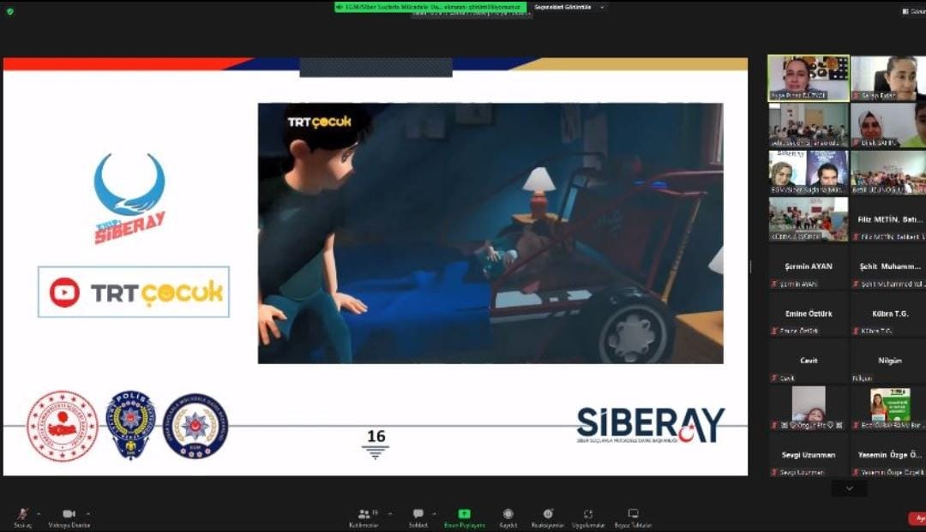This screenshot has height=532, width=926.
Task: Click the slide page number 16
Action: click(x=376, y=436)
